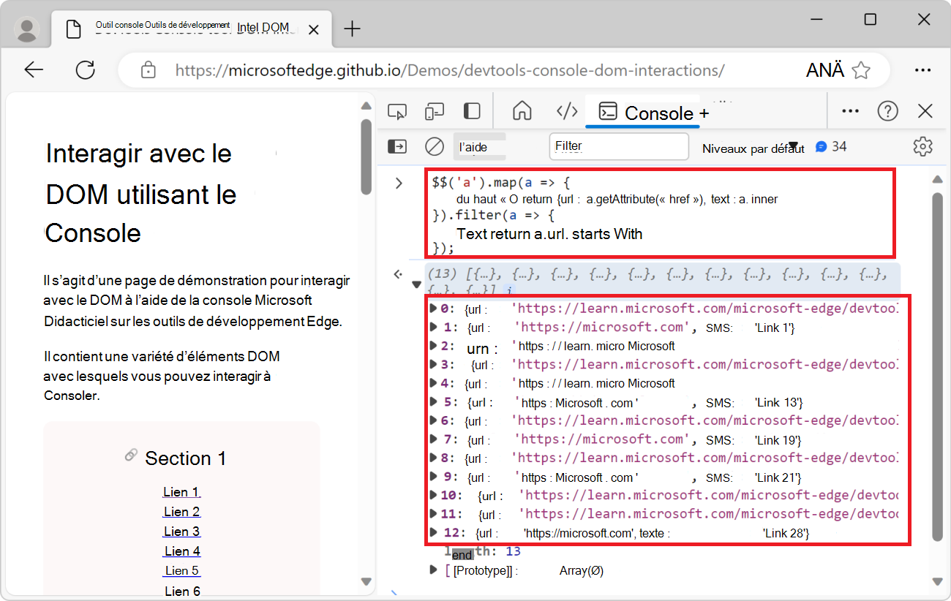Viewport: 951px width, 601px height.
Task: Click the link icon beside Section 1
Action: click(x=131, y=456)
